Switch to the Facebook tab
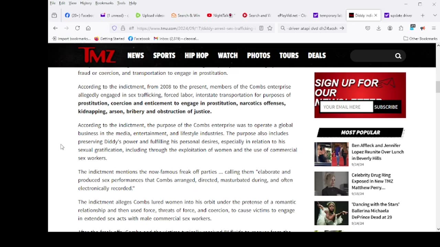 [79, 15]
